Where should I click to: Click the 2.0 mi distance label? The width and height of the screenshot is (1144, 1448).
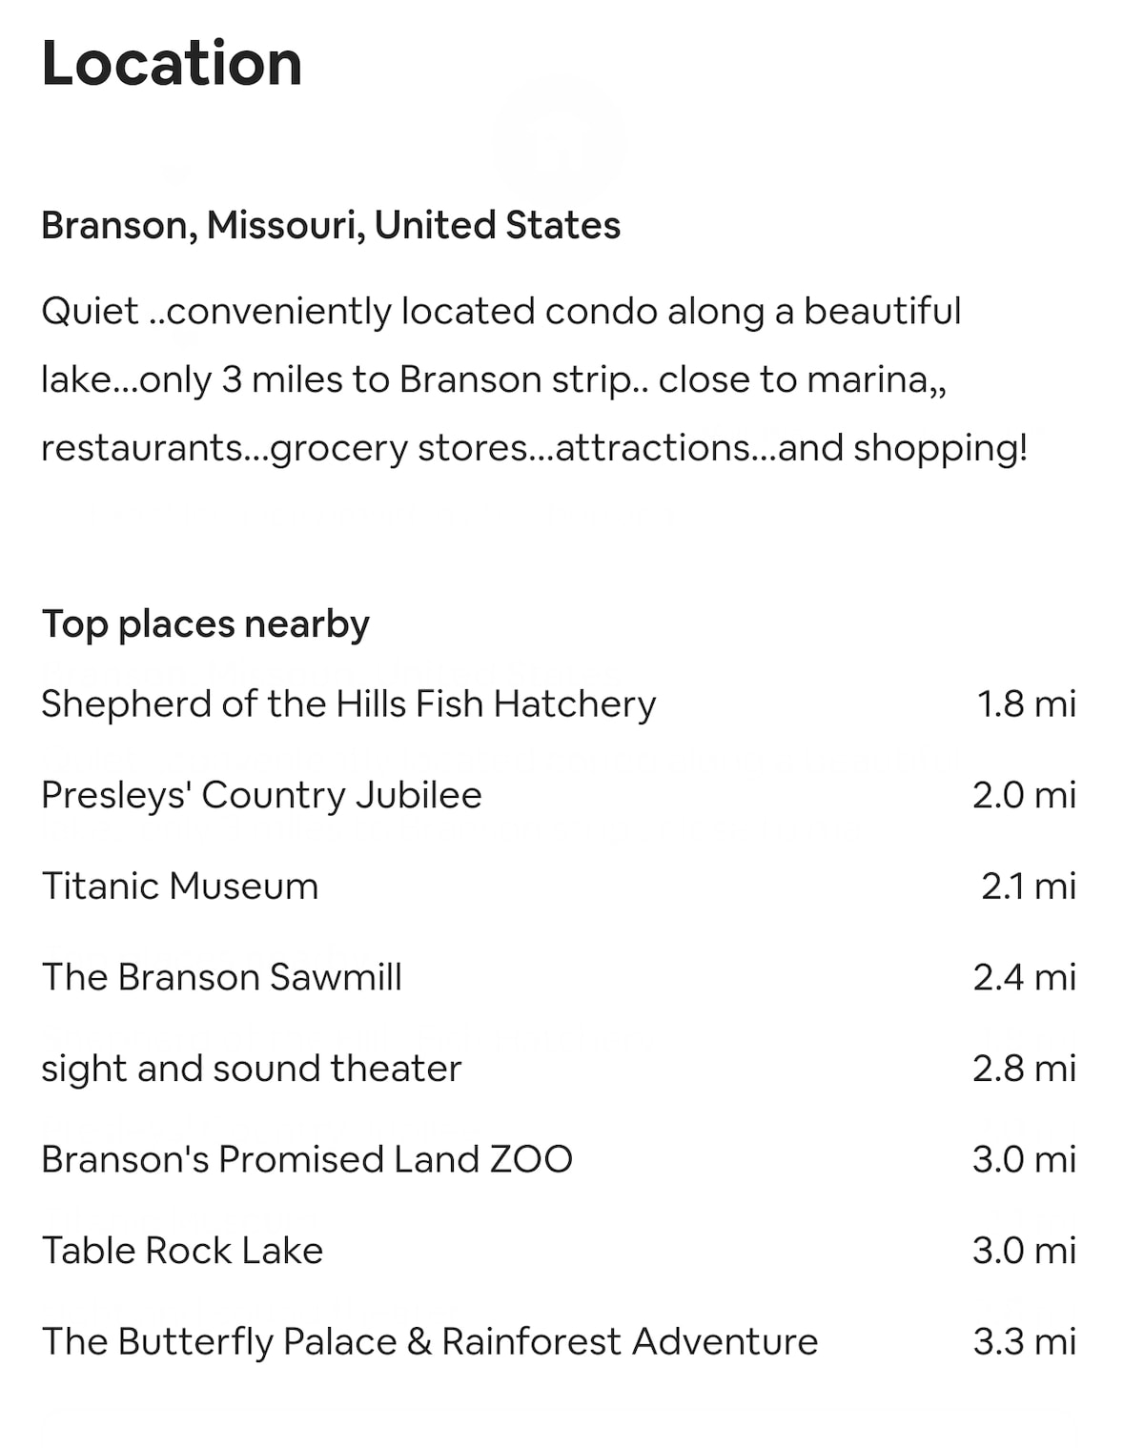pos(1025,795)
